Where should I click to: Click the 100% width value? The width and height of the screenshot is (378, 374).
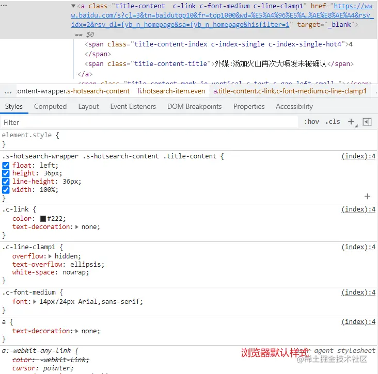[x=48, y=190]
